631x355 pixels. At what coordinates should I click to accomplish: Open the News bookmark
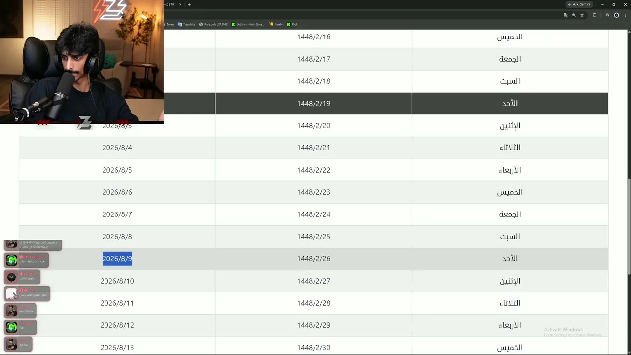(170, 24)
